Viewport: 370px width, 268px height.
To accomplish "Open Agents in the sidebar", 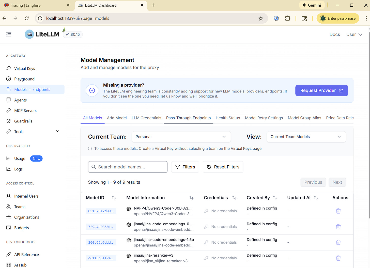I will [x=20, y=100].
